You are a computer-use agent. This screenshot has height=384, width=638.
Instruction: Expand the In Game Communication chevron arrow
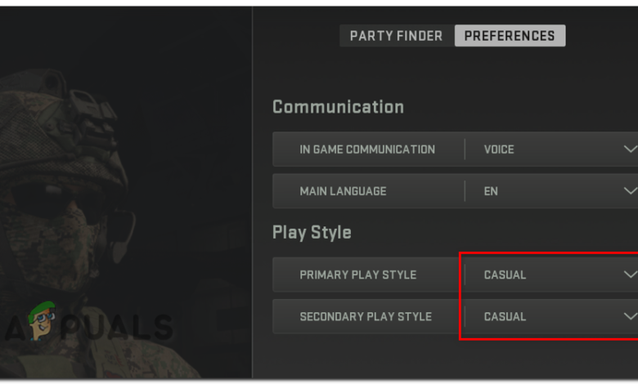[x=630, y=150]
